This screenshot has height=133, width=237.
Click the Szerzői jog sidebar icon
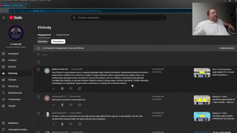coord(3,86)
